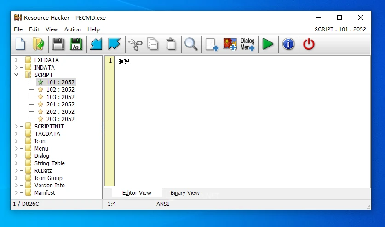Expand the Icon tree node
Viewport: 385px width, 227px height.
click(x=16, y=141)
